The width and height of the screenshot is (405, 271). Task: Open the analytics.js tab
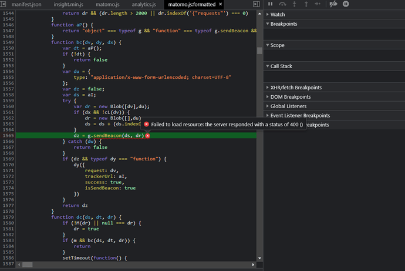(x=144, y=4)
